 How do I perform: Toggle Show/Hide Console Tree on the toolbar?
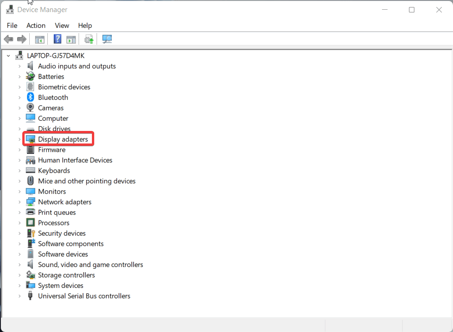point(39,39)
